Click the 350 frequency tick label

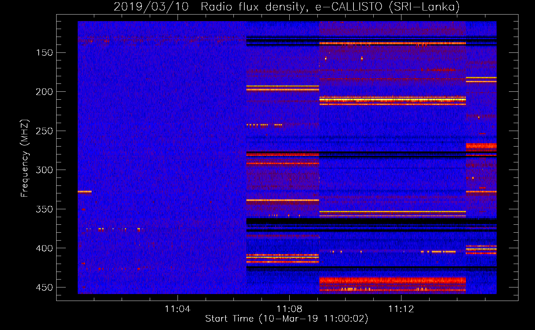click(x=44, y=209)
